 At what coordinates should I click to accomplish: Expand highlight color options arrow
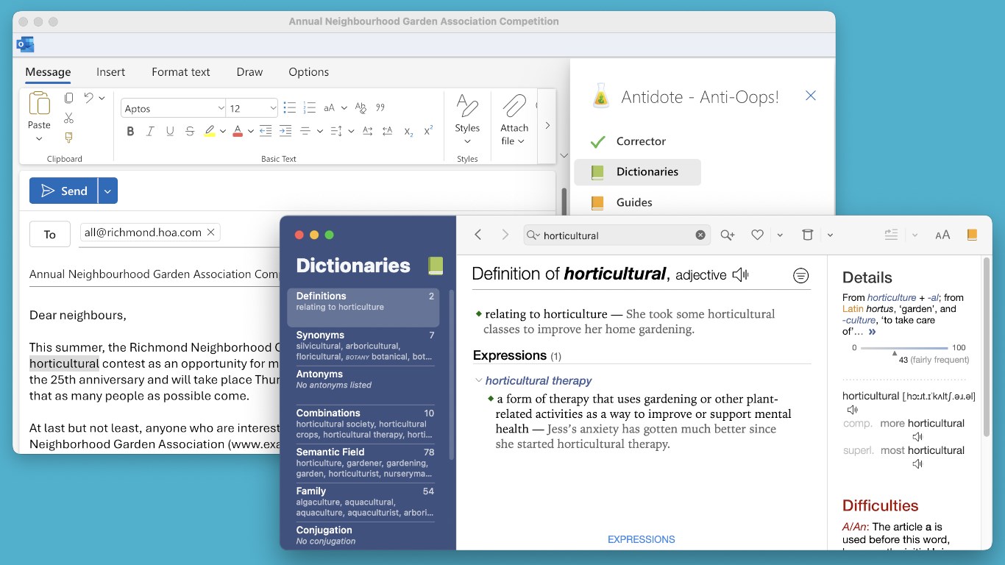pos(223,131)
